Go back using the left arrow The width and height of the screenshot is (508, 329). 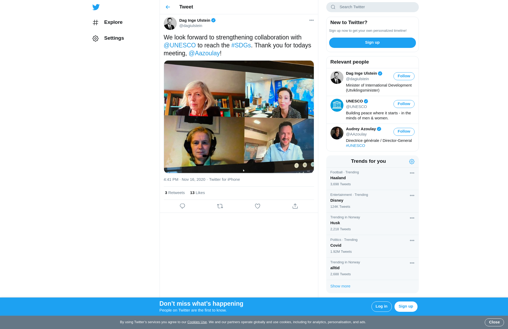point(168,7)
